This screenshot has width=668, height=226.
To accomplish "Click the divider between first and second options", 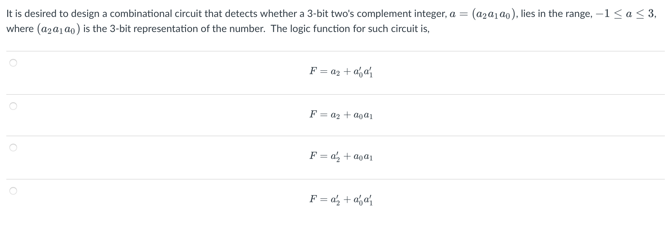I will (334, 93).
